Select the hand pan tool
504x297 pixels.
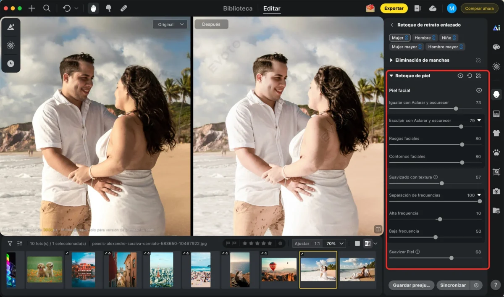click(x=93, y=8)
